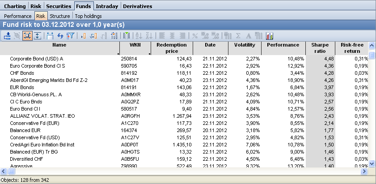This screenshot has height=184, width=376.
Task: Click the sort descending Z-A icon
Action: (x=149, y=36)
